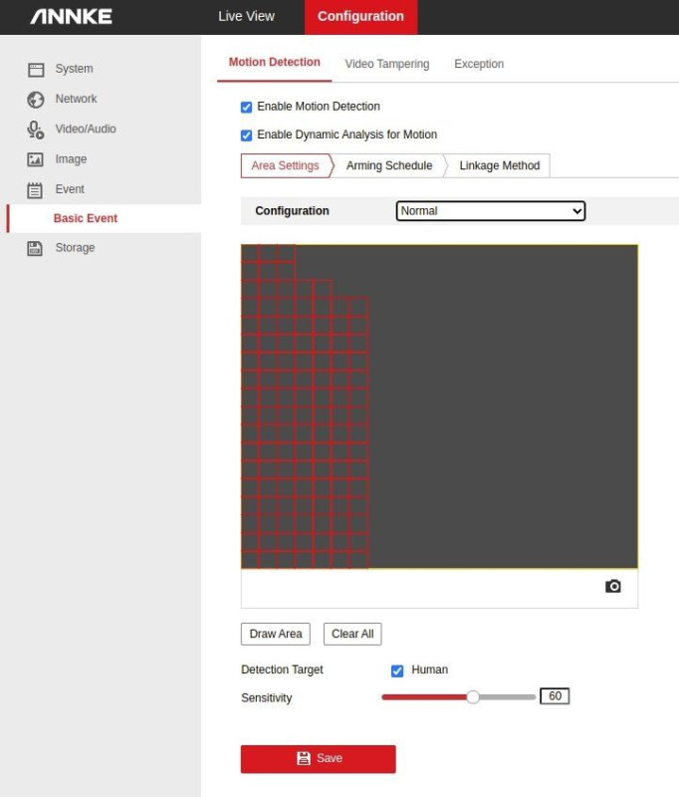This screenshot has height=797, width=679.
Task: Save the motion detection settings
Action: click(x=318, y=759)
